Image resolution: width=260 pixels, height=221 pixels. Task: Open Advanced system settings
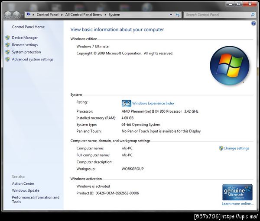point(32,59)
